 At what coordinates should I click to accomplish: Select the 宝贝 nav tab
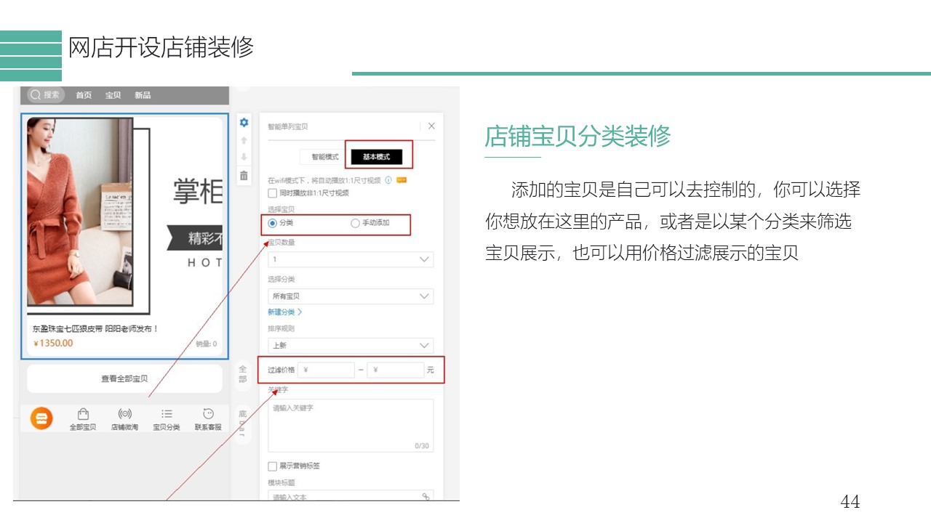click(x=113, y=95)
